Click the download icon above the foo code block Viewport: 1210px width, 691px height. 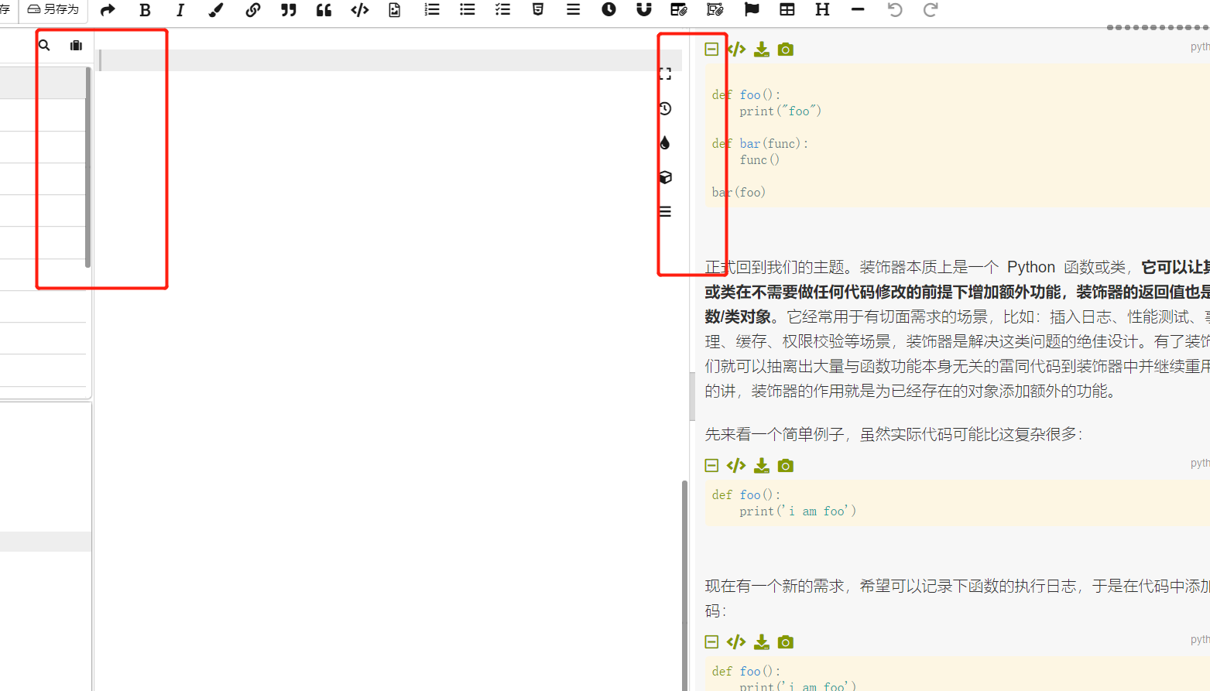click(x=760, y=49)
